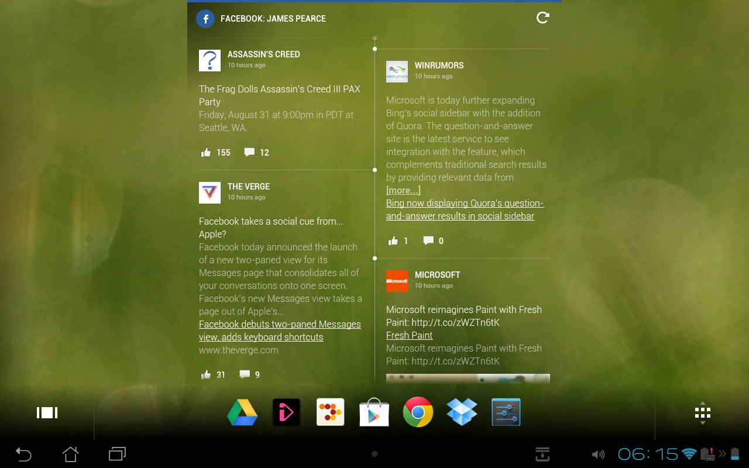Open Google Play Store from the dock

point(374,412)
